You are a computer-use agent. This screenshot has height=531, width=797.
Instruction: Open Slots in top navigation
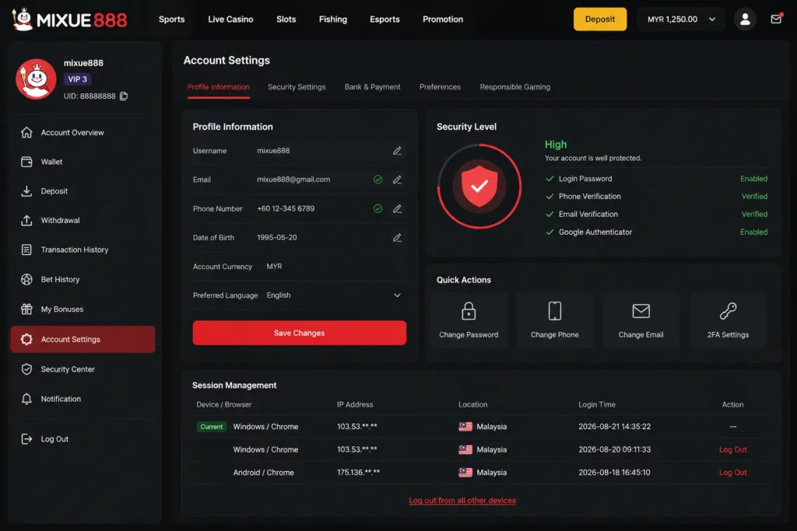(x=286, y=19)
